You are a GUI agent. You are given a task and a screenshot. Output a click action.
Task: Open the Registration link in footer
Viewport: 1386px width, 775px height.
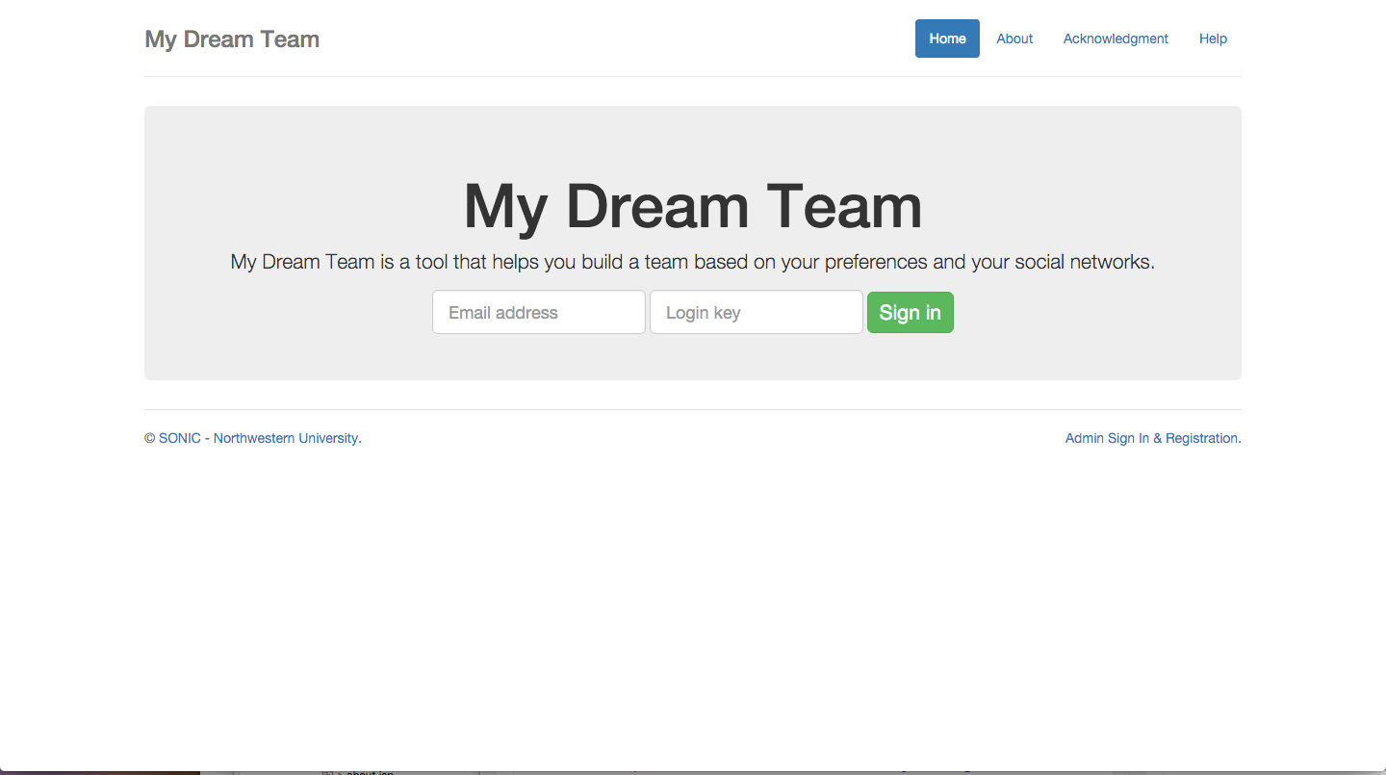click(1201, 438)
